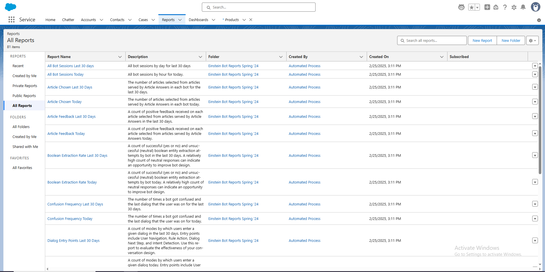This screenshot has width=545, height=272.
Task: Expand the Accounts tab dropdown chevron
Action: click(101, 20)
